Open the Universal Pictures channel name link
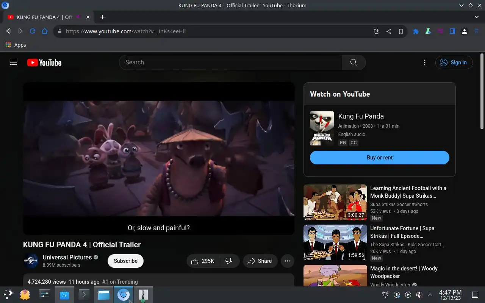The image size is (485, 303). click(67, 257)
